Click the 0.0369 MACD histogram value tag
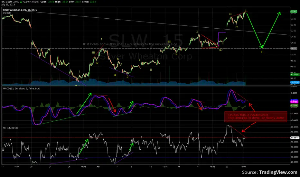300x177 pixels. (294, 106)
